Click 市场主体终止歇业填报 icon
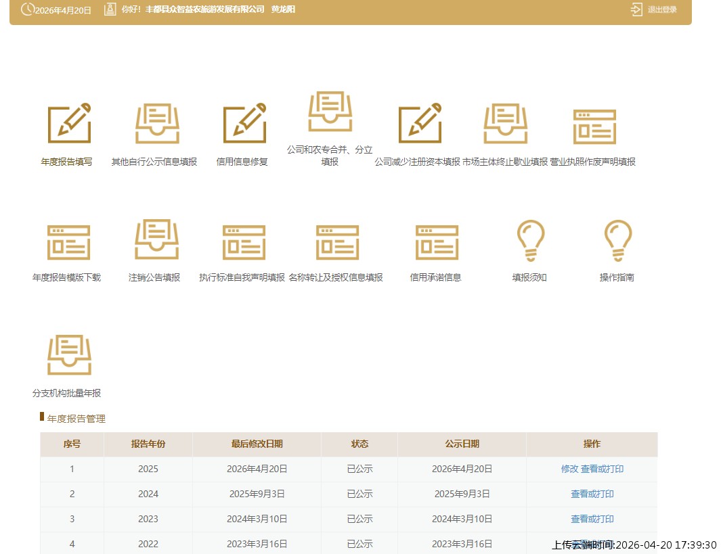 point(505,124)
